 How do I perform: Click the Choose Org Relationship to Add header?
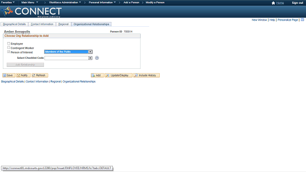click(27, 36)
